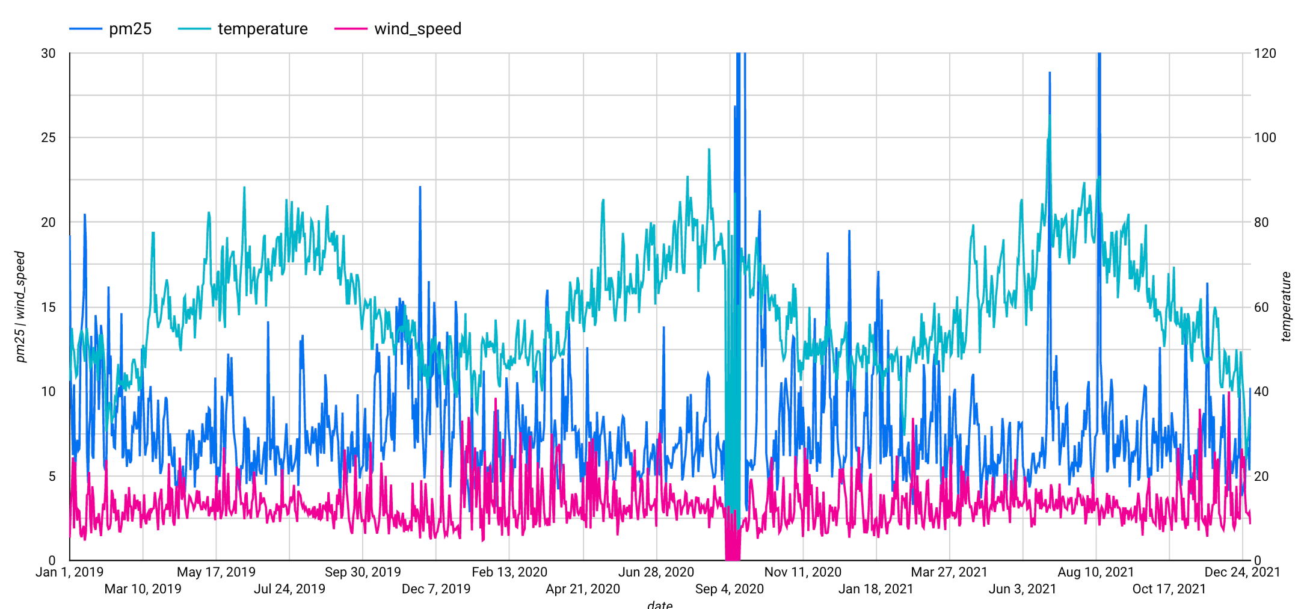
Task: Select the Feb 13, 2020 date label
Action: tap(509, 572)
